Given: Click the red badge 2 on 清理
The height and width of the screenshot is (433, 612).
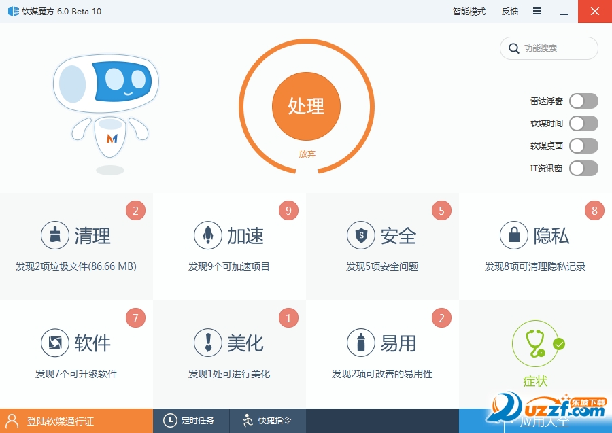Looking at the screenshot, I should (x=135, y=211).
